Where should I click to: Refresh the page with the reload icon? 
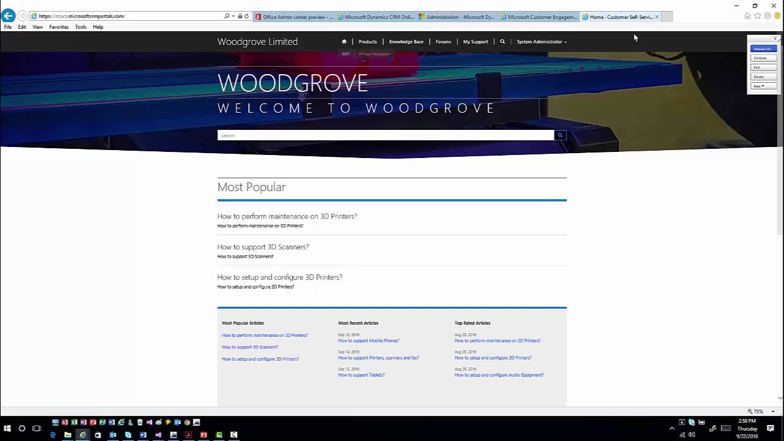[246, 16]
